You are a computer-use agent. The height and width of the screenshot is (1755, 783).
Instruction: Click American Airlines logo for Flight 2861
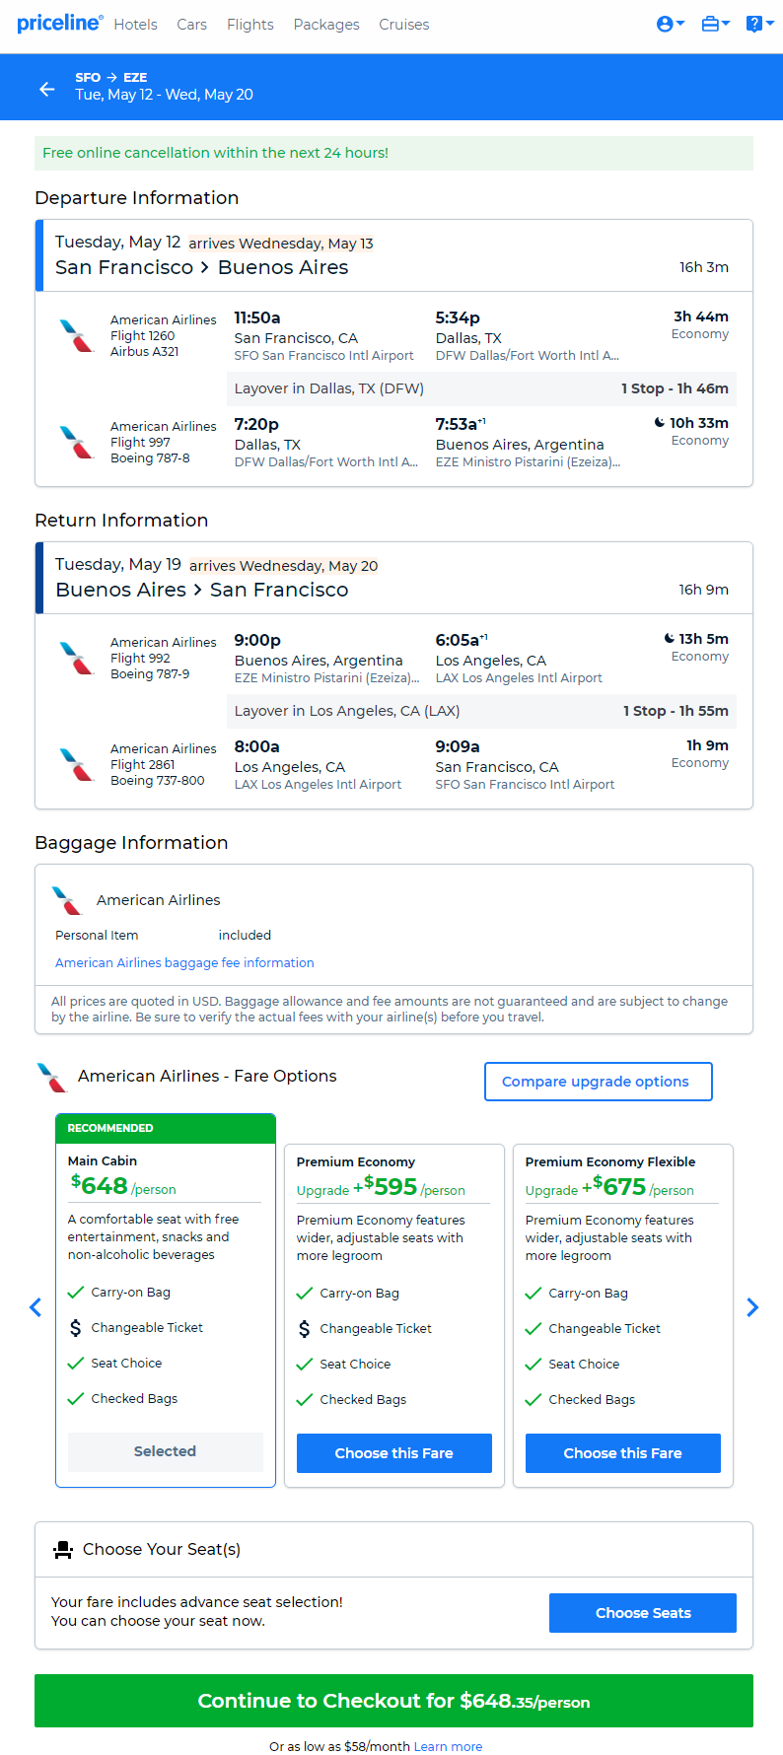click(76, 765)
